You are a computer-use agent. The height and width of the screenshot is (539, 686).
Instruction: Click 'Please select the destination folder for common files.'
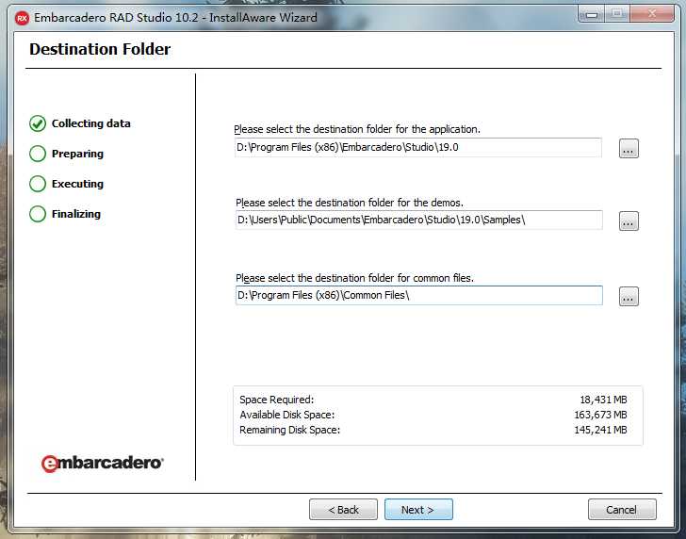click(x=354, y=278)
